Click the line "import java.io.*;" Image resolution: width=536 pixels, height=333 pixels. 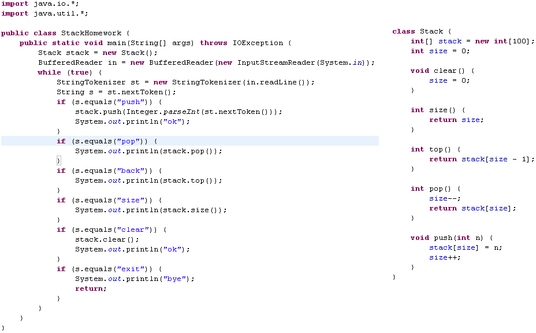click(40, 4)
